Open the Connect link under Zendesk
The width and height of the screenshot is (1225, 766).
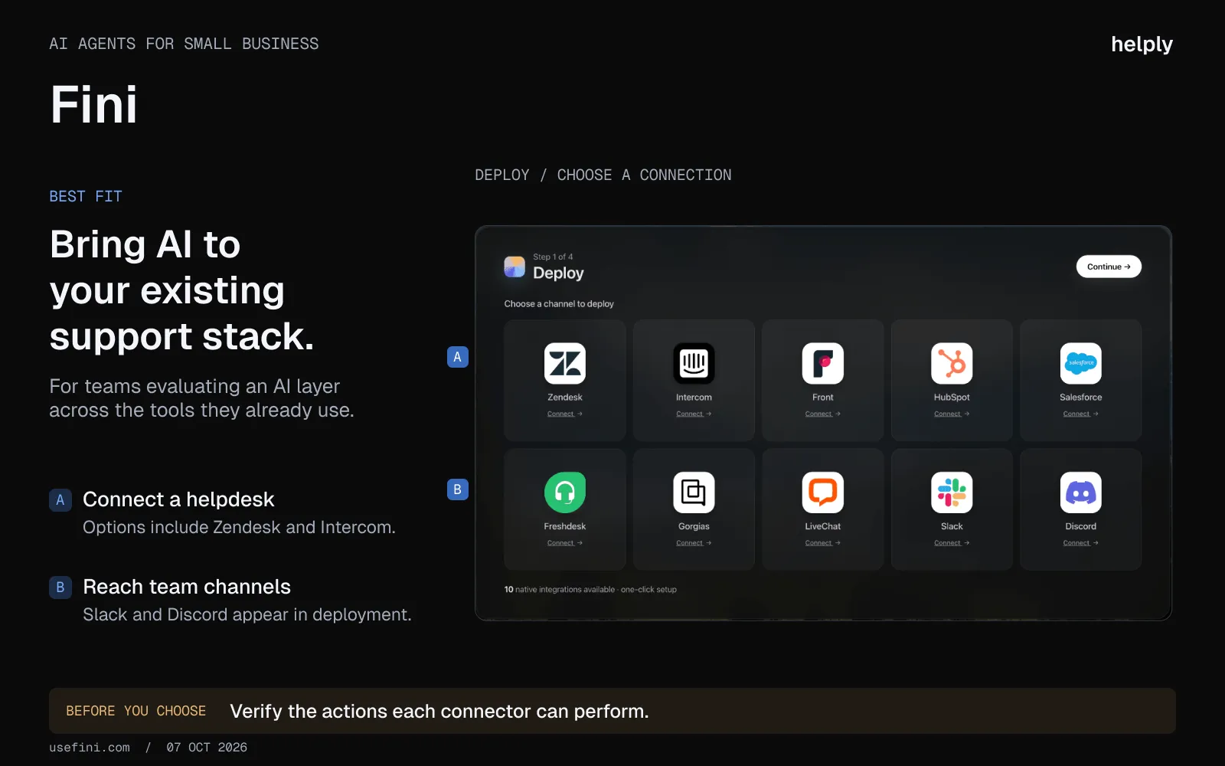click(565, 414)
